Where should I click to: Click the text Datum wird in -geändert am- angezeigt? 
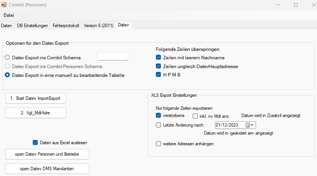coord(238,133)
